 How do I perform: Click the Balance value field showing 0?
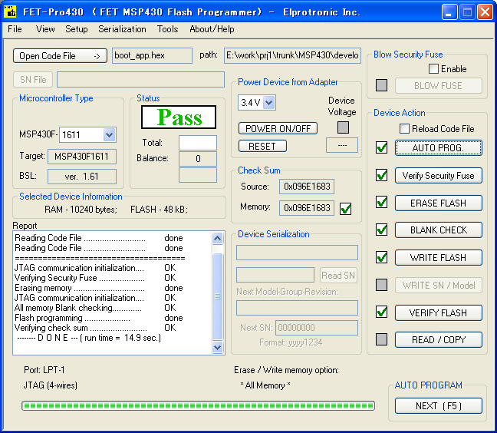coord(198,159)
